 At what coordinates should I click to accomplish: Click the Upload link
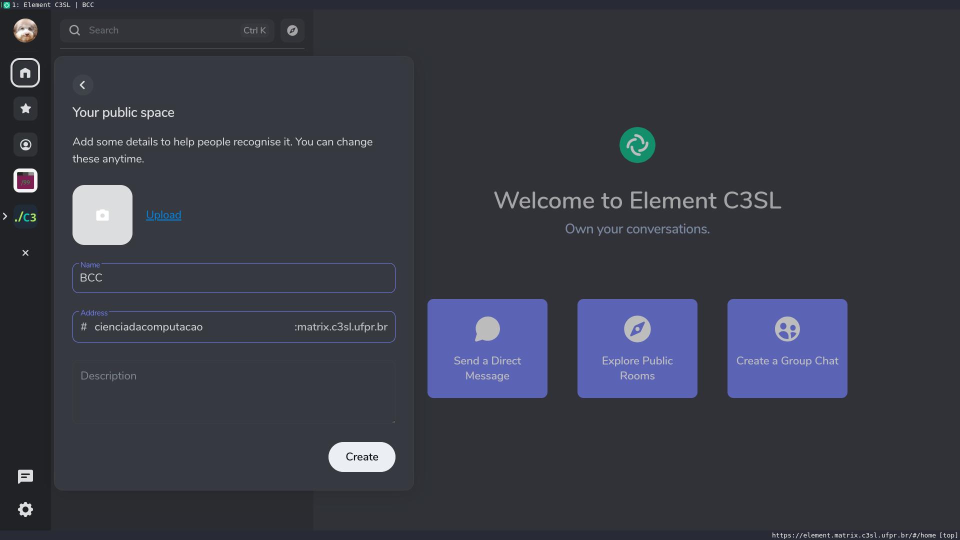(163, 215)
